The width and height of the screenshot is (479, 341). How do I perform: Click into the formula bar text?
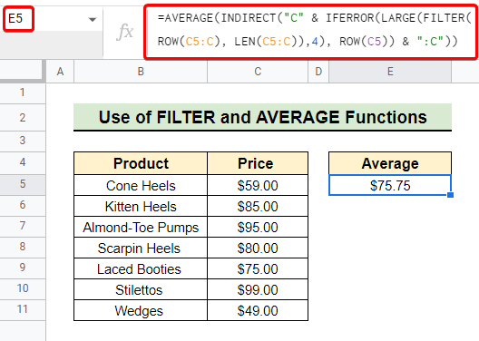(x=310, y=30)
